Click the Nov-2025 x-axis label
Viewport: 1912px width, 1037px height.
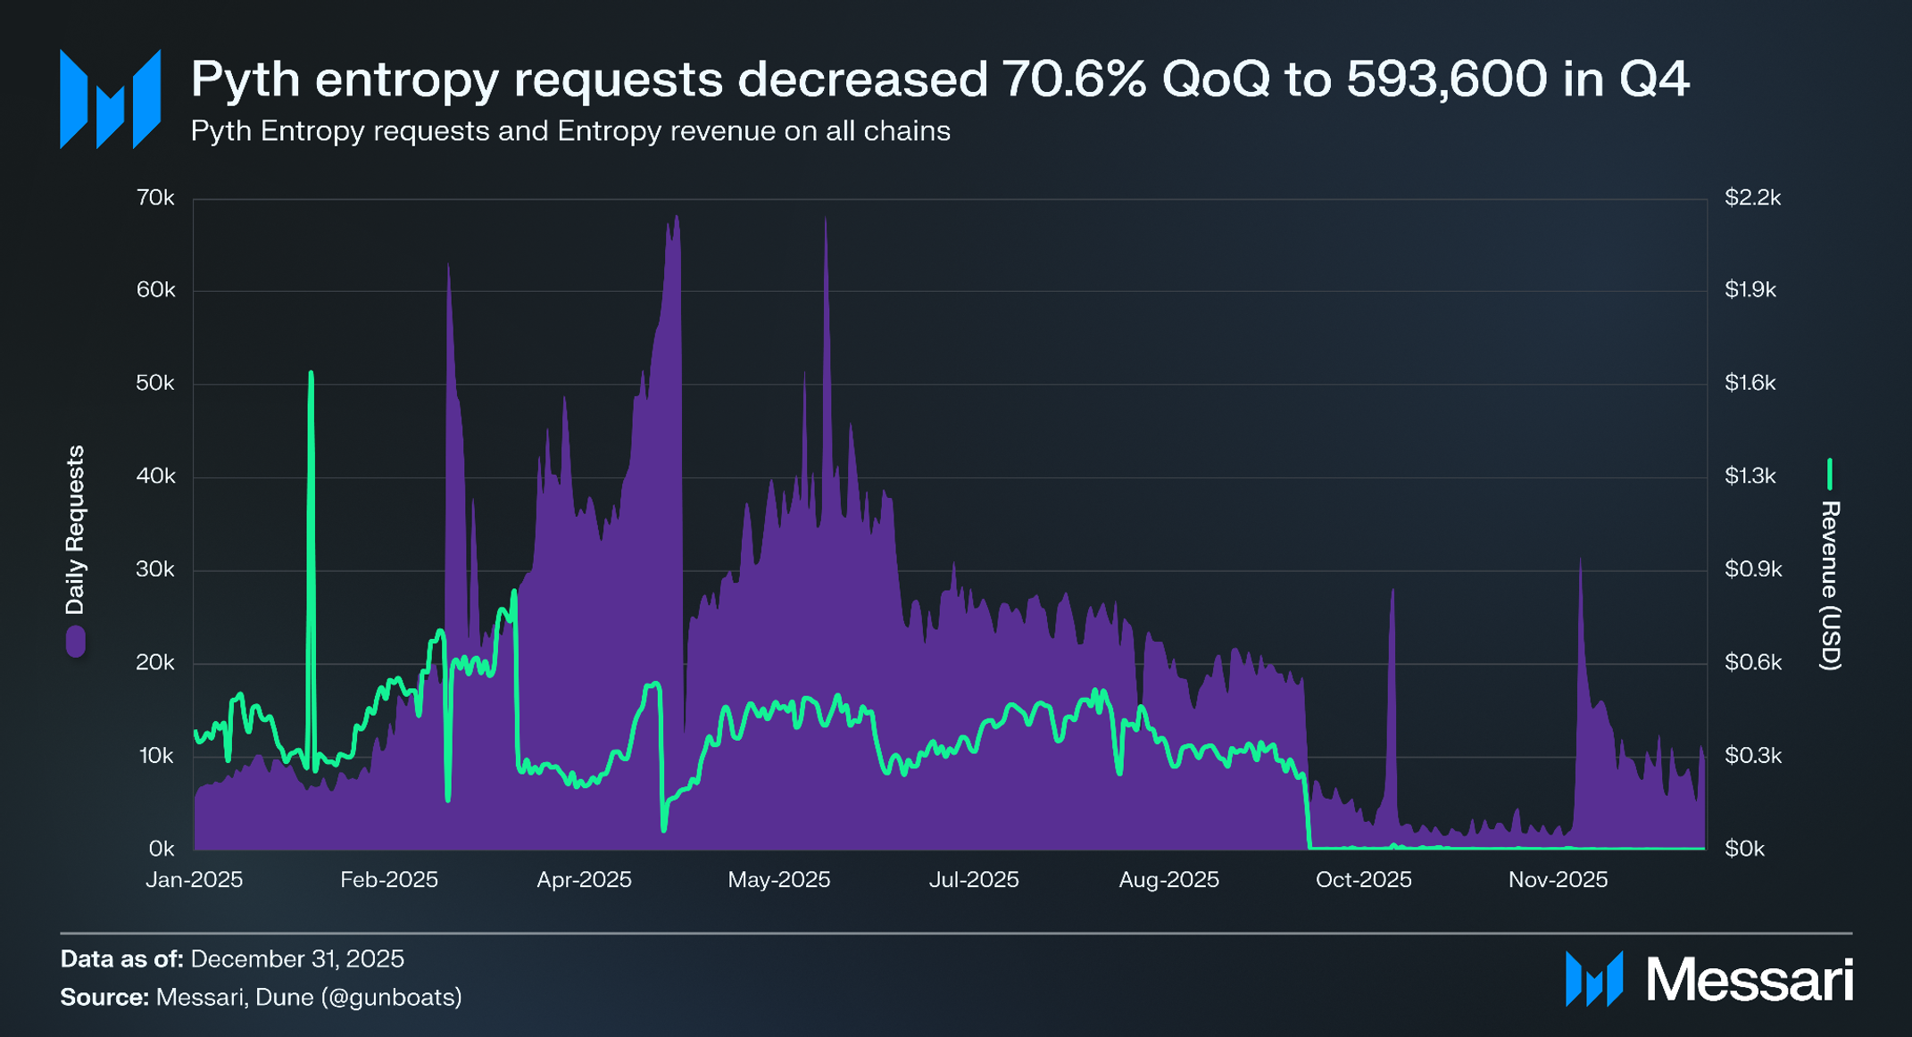1558,880
